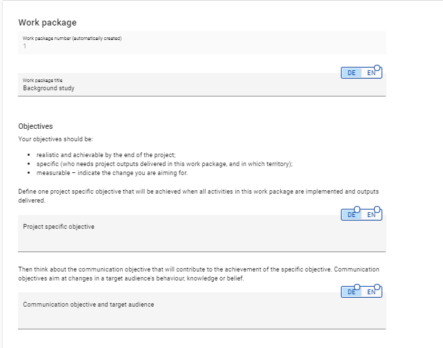Switch Work package title language to DE
The width and height of the screenshot is (443, 348).
(351, 73)
